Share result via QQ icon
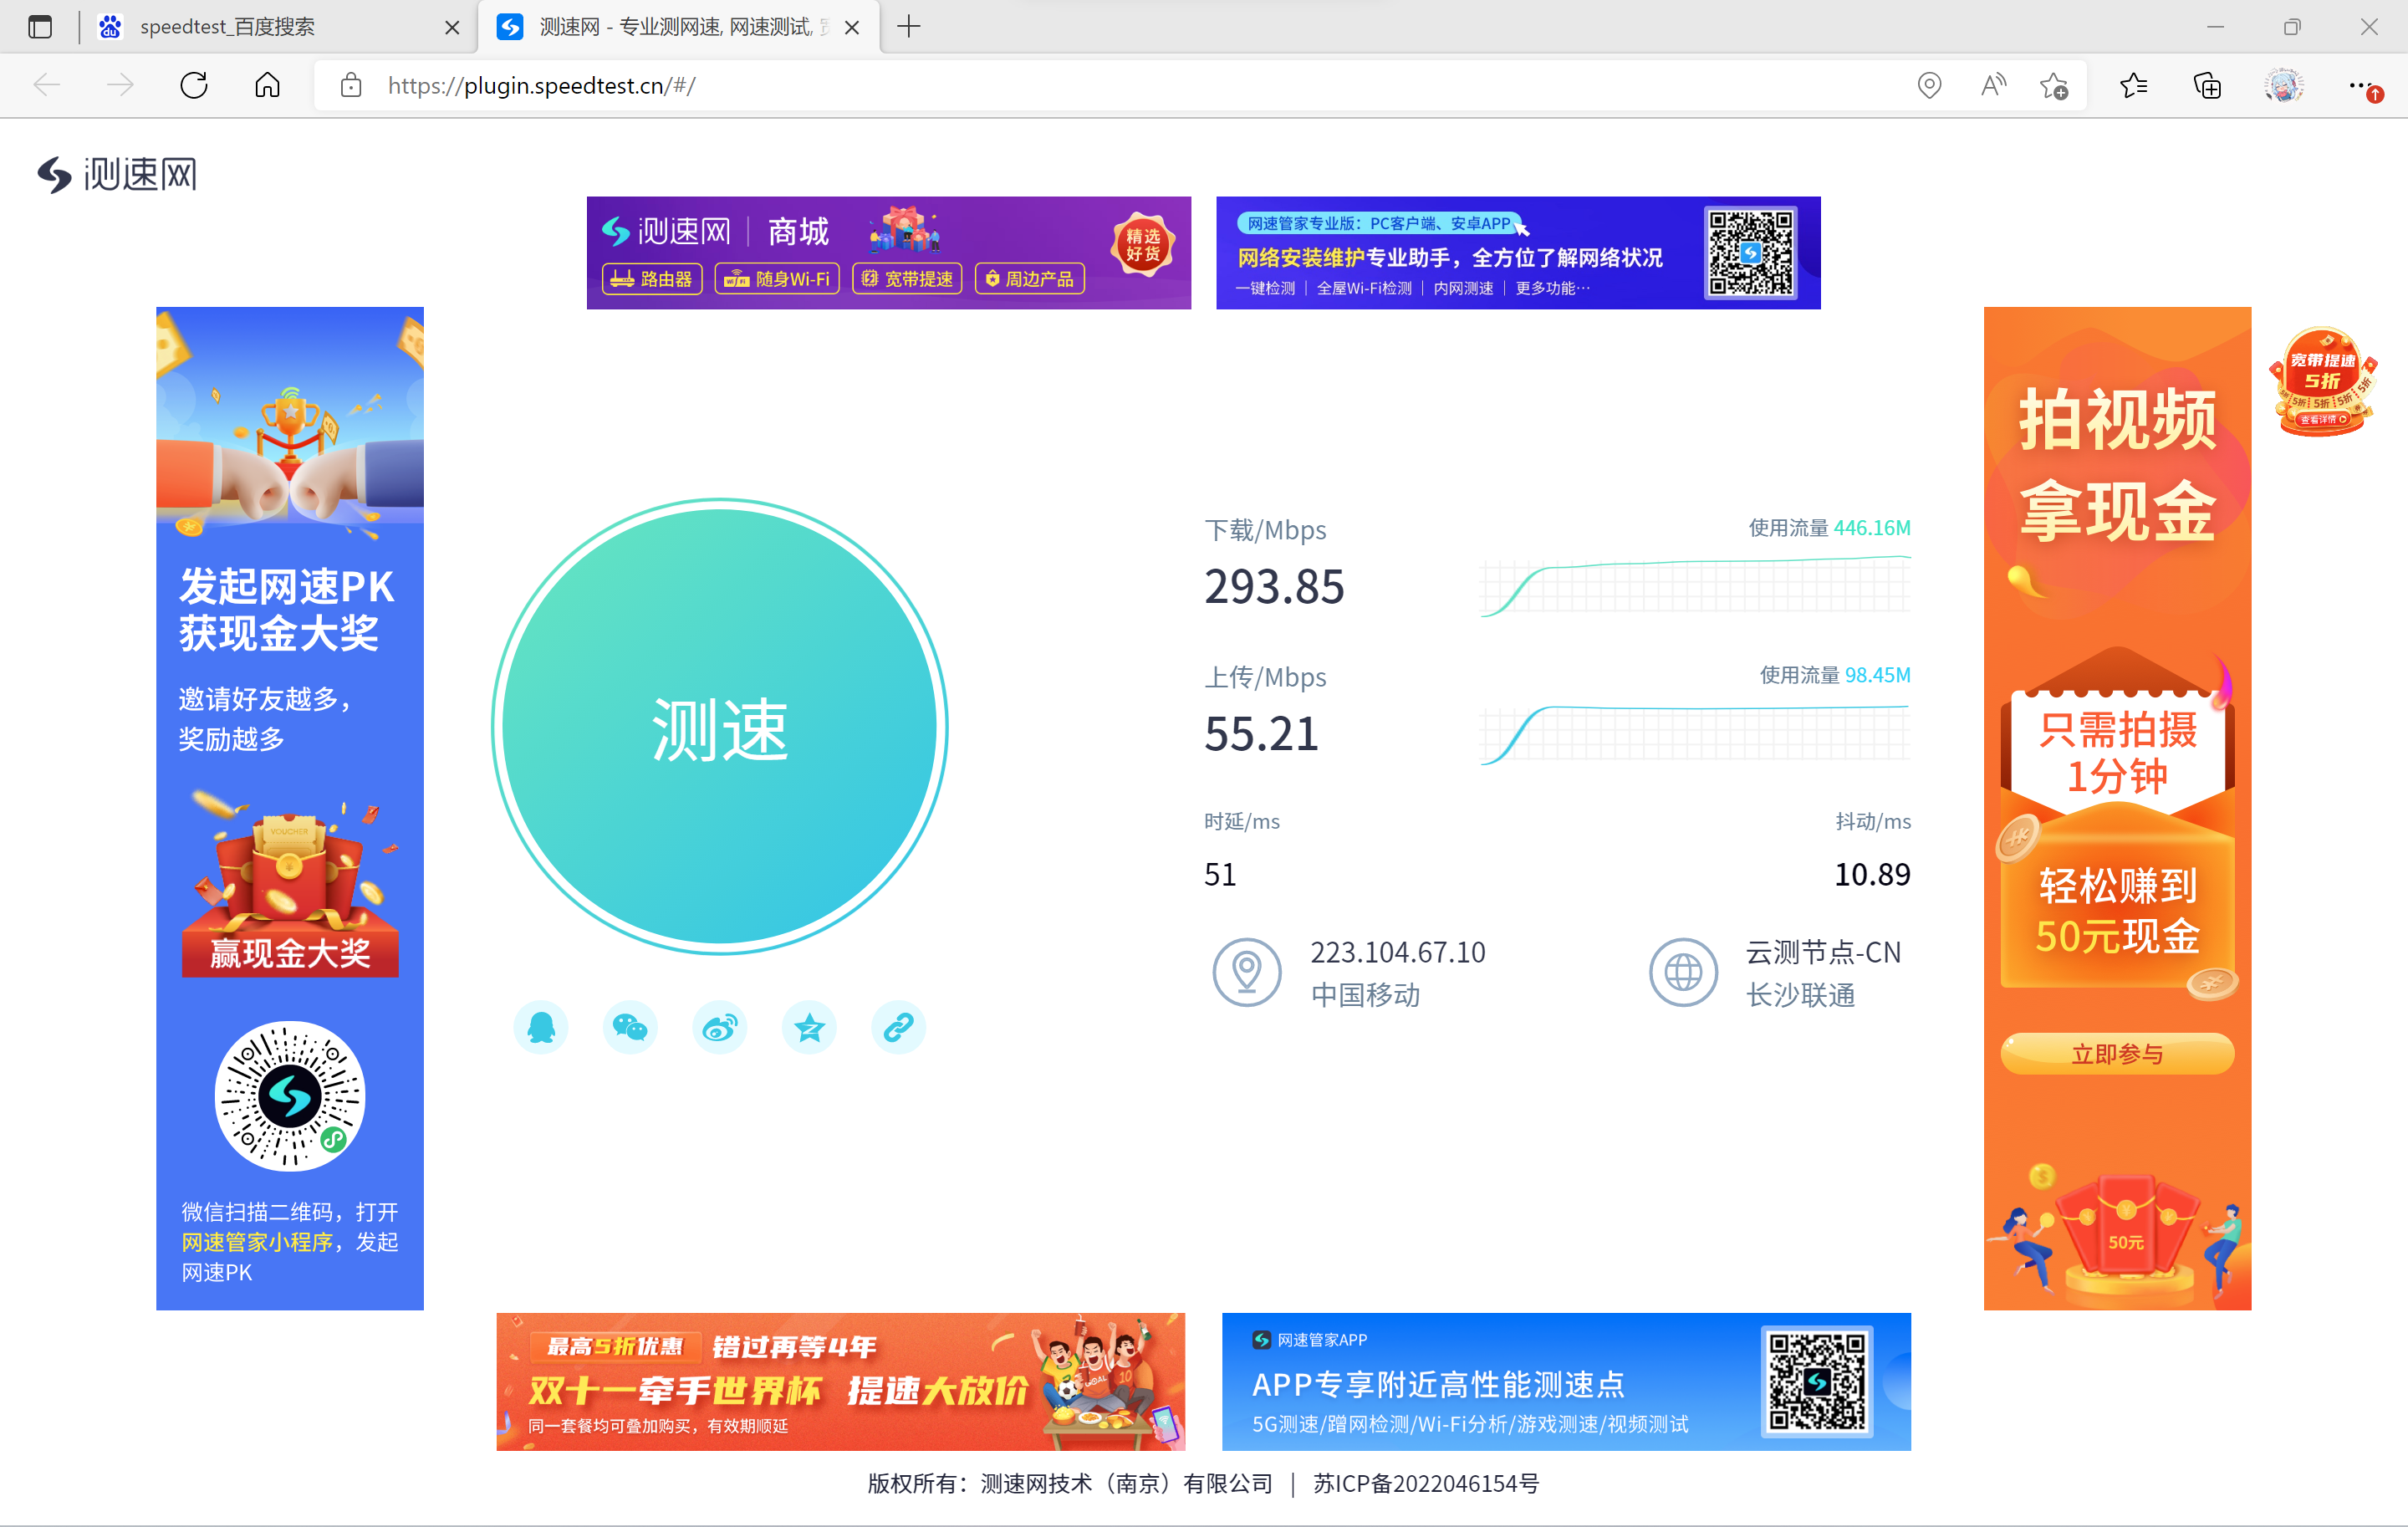Image resolution: width=2408 pixels, height=1527 pixels. 541,1027
